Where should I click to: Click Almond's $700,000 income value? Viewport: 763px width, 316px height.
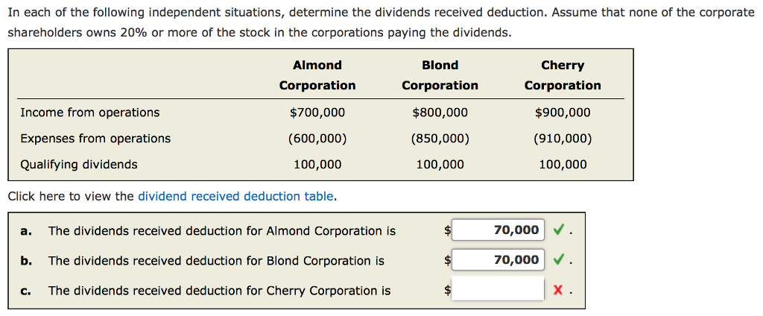(317, 113)
